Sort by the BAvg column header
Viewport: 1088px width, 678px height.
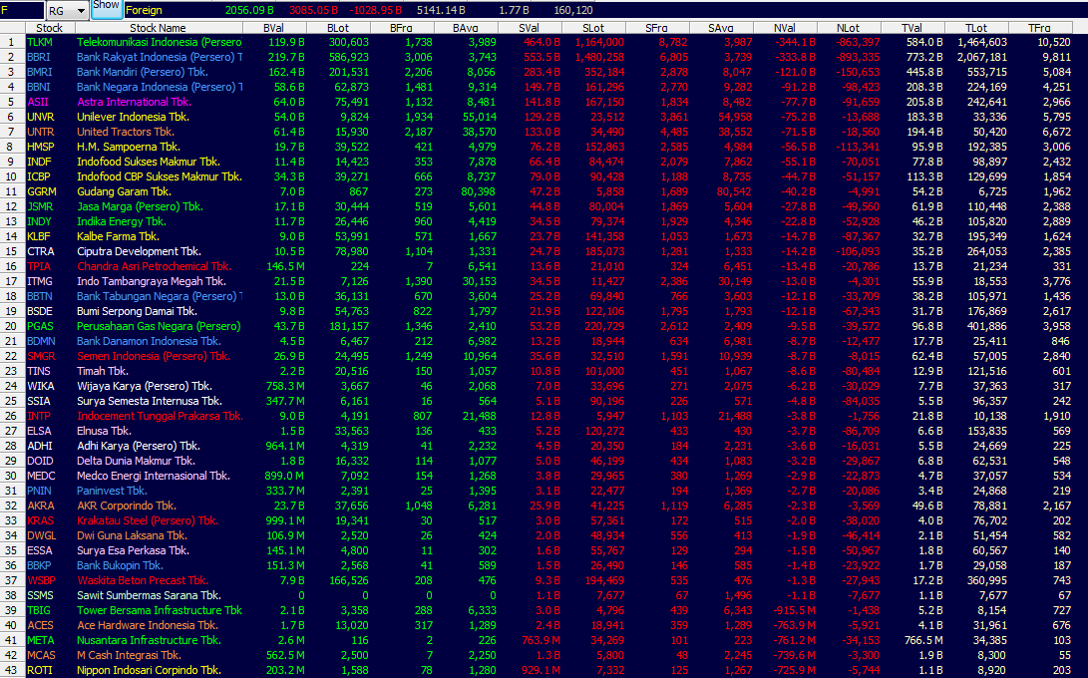point(466,28)
